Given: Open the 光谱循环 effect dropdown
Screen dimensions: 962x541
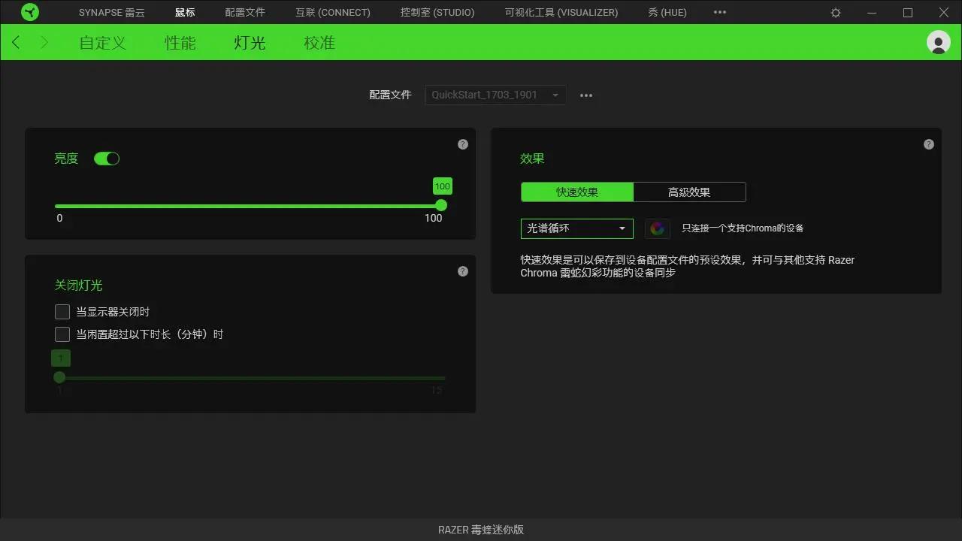Looking at the screenshot, I should point(576,228).
